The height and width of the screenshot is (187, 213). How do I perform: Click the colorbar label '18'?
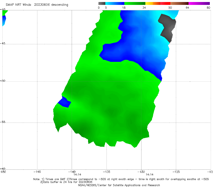pyautogui.click(x=124, y=8)
